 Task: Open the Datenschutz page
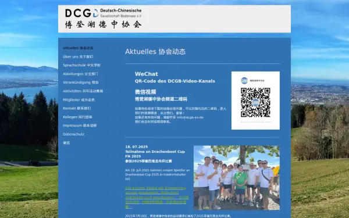(74, 134)
